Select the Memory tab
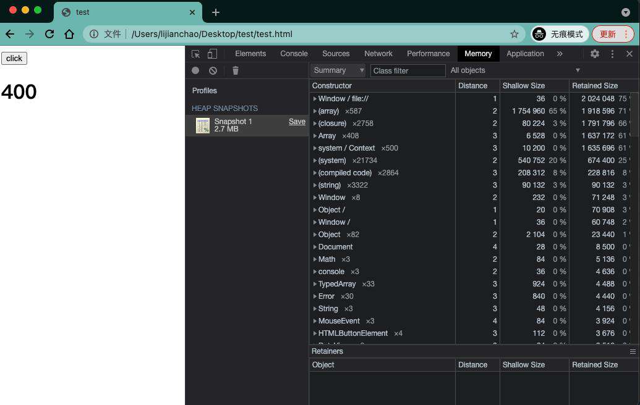Screen dimensions: 640x405 click(x=478, y=54)
